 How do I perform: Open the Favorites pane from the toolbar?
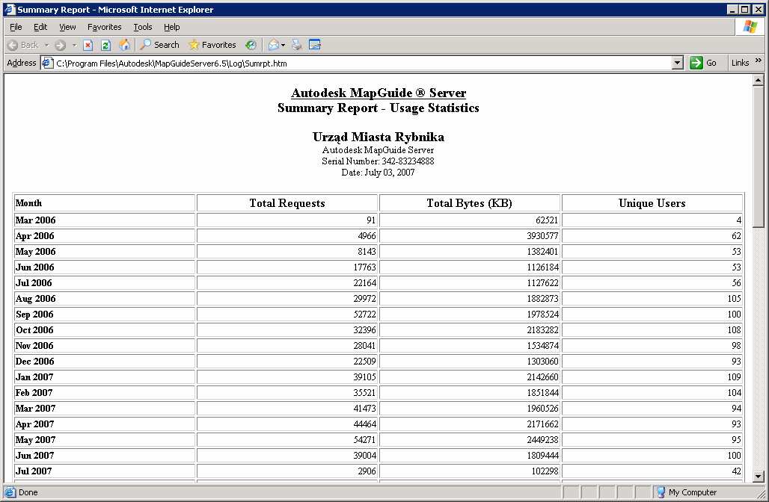pos(212,45)
